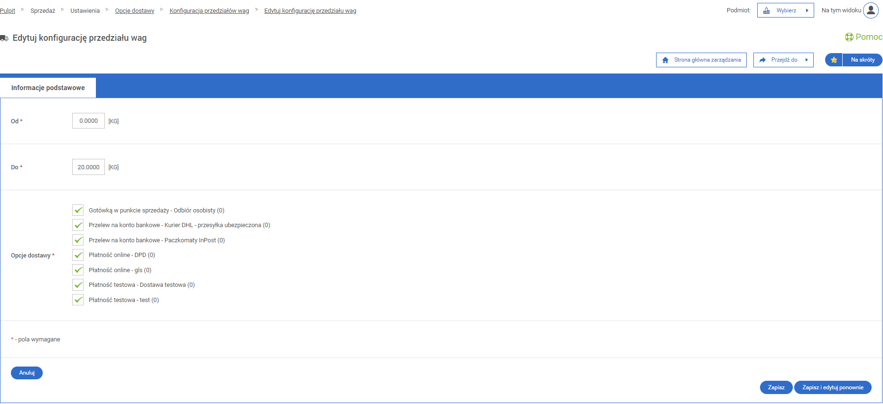Open the Wybierz subject dropdown

click(786, 10)
